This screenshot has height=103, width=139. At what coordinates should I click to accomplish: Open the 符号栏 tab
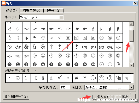click(54, 11)
